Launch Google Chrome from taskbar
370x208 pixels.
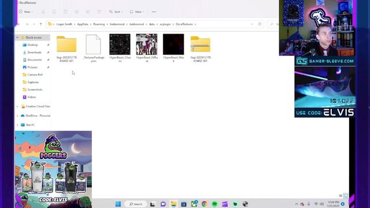click(204, 204)
